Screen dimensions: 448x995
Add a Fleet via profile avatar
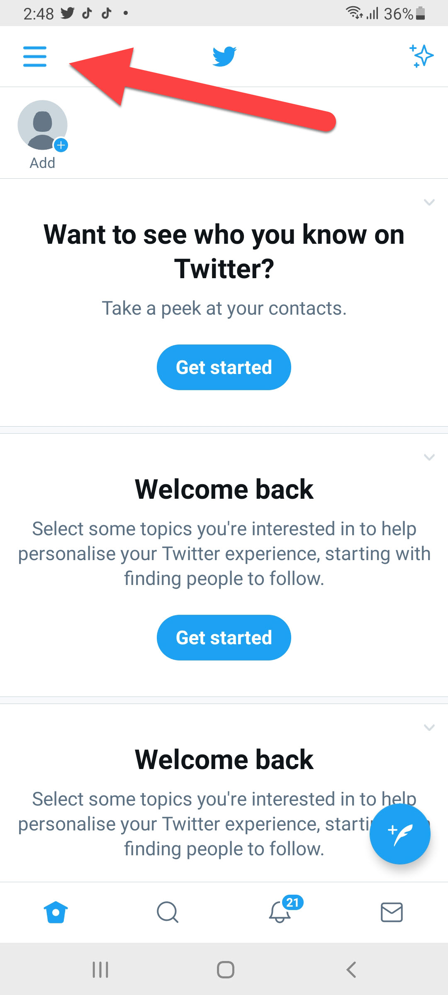(42, 125)
